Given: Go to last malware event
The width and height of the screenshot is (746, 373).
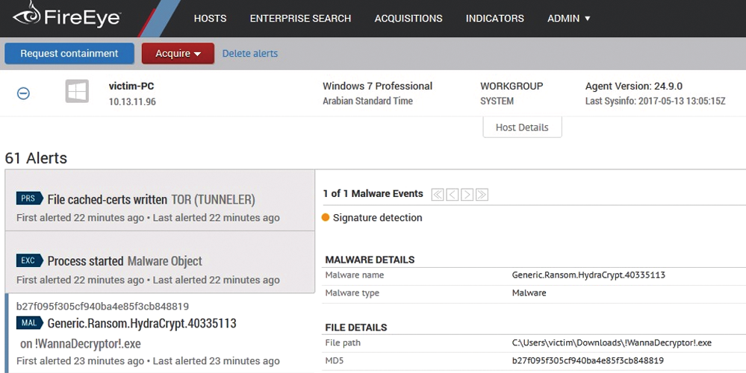Looking at the screenshot, I should [482, 195].
